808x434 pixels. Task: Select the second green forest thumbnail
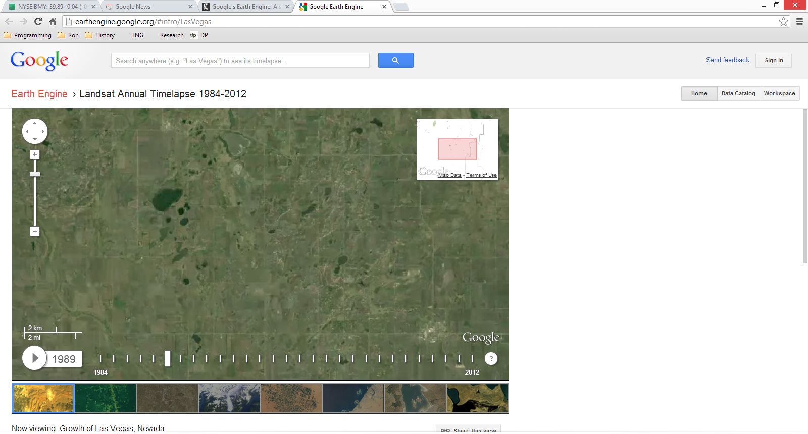(x=106, y=398)
